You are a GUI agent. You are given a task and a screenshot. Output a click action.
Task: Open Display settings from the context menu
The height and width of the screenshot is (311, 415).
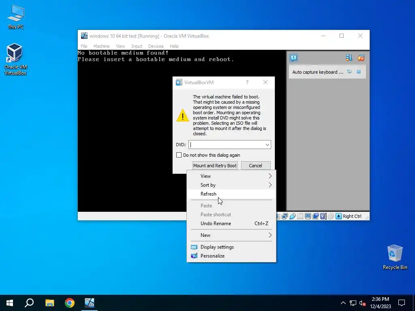pyautogui.click(x=231, y=247)
